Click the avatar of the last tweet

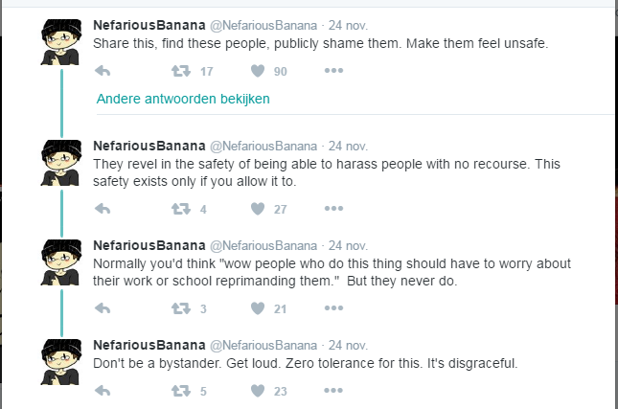pyautogui.click(x=61, y=362)
